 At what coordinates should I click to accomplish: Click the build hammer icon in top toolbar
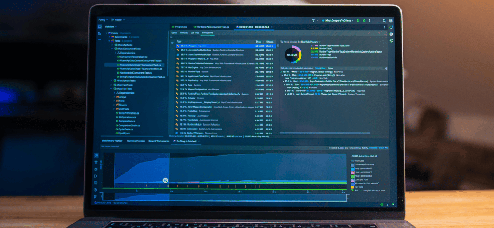313,20
